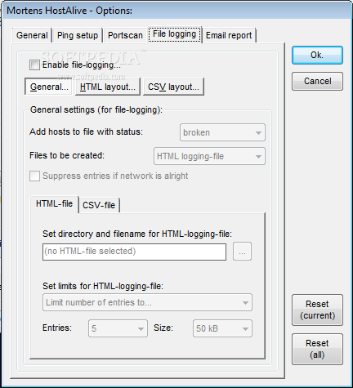This screenshot has width=353, height=388.
Task: Open the CSV layout... settings
Action: 173,87
